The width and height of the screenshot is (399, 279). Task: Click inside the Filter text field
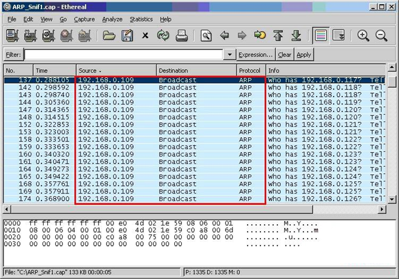(123, 55)
